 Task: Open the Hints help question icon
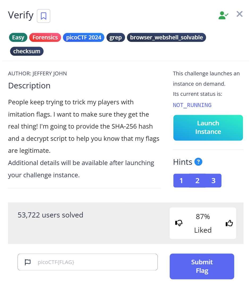(198, 162)
